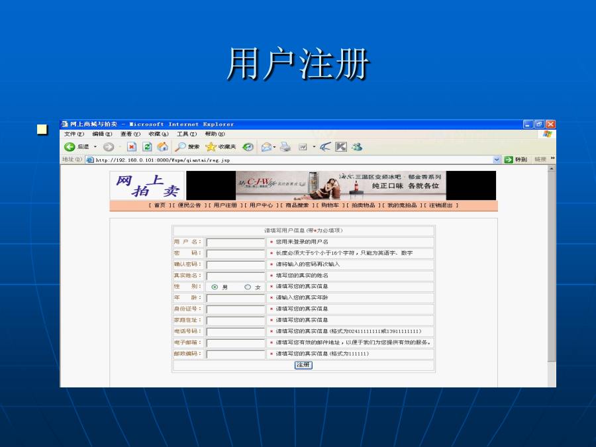Open the Messenger people icon
Viewport: 596px width, 447px height.
point(357,147)
